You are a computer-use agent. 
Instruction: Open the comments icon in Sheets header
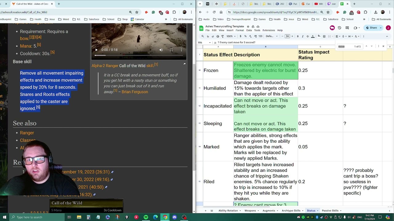[347, 28]
